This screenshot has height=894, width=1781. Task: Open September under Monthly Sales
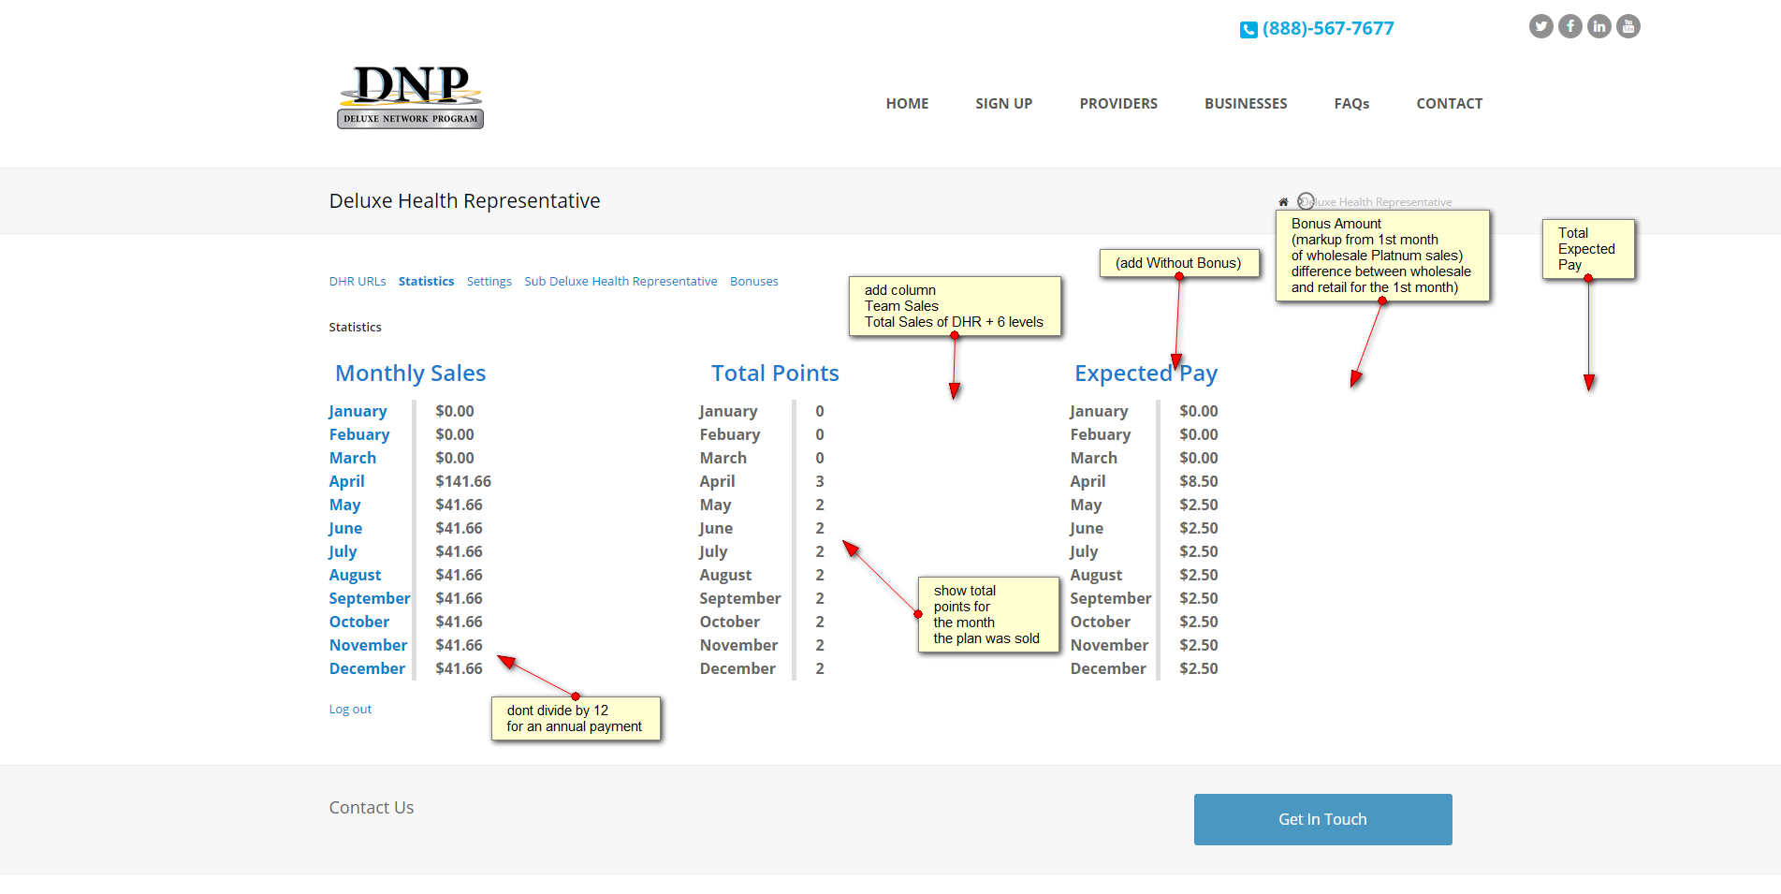(x=370, y=598)
